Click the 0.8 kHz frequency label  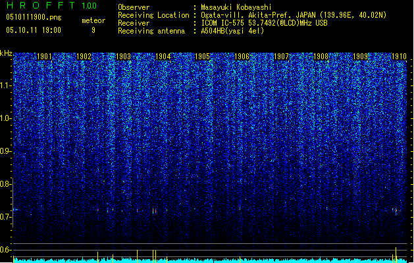[5, 184]
